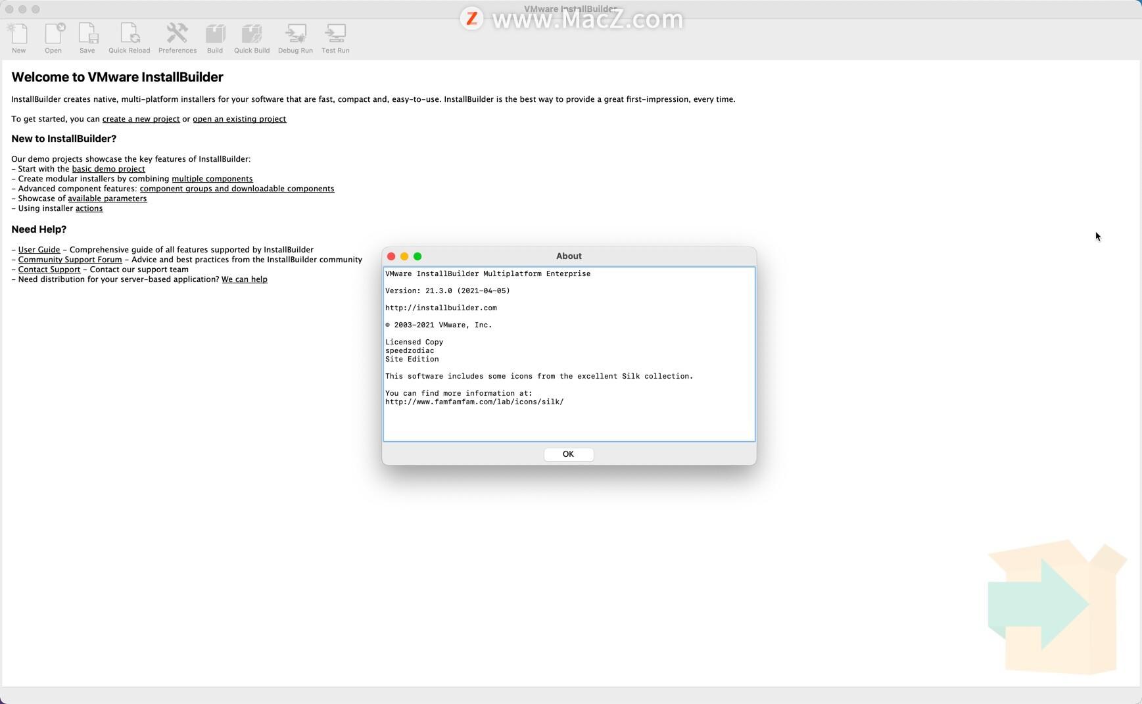
Task: Visit the Community Support Forum link
Action: click(x=70, y=259)
